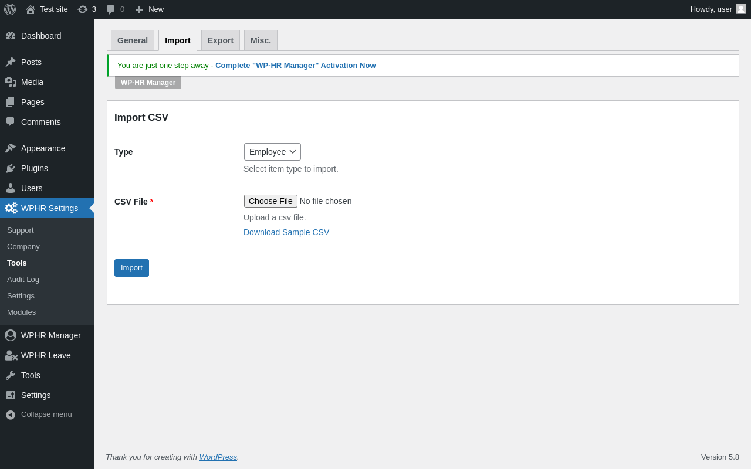Click the WP-HR Manager badge
Viewport: 751px width, 469px height.
[x=148, y=83]
